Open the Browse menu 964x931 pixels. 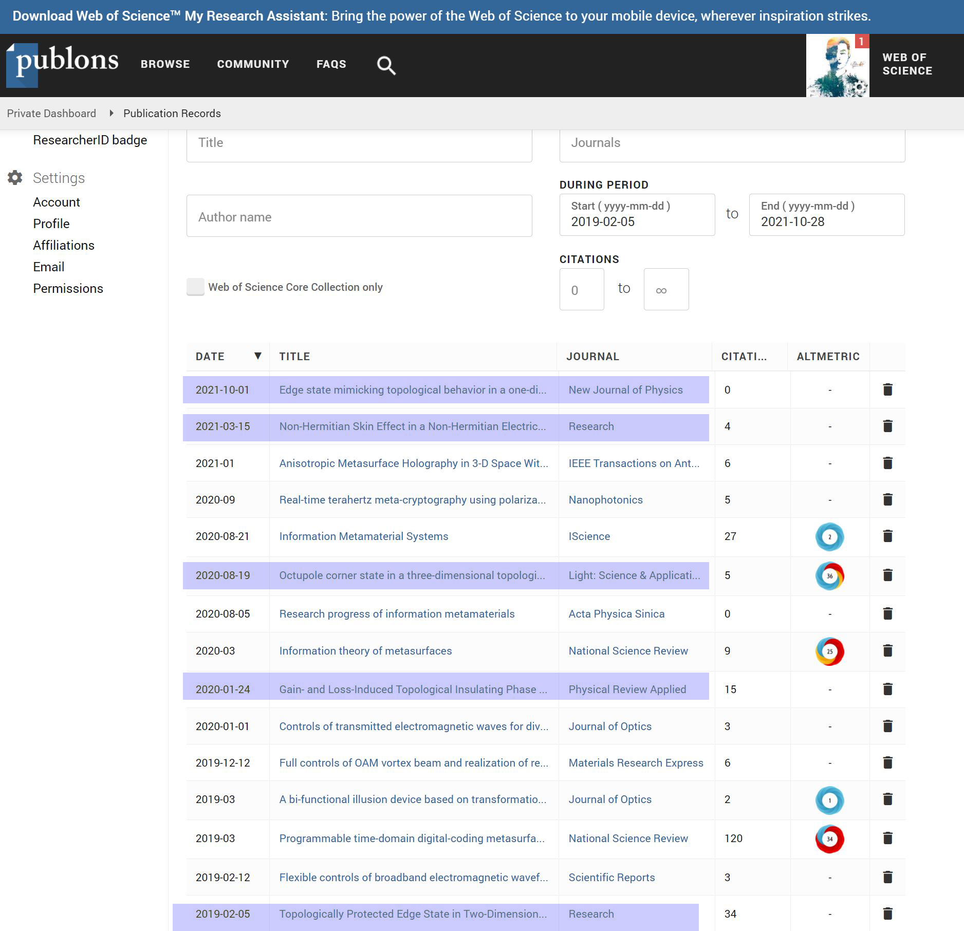pyautogui.click(x=165, y=64)
